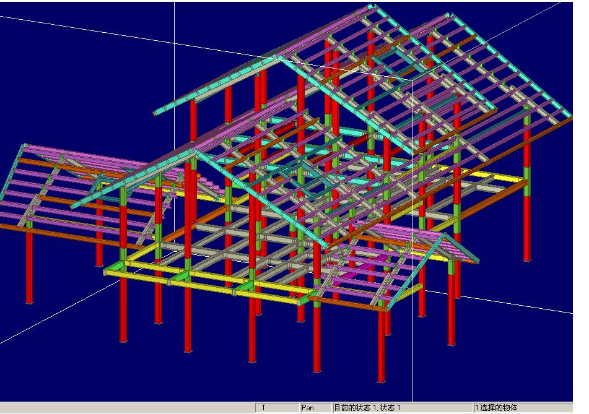Click the empty message area of the status bar
589x414 pixels.
[x=124, y=408]
